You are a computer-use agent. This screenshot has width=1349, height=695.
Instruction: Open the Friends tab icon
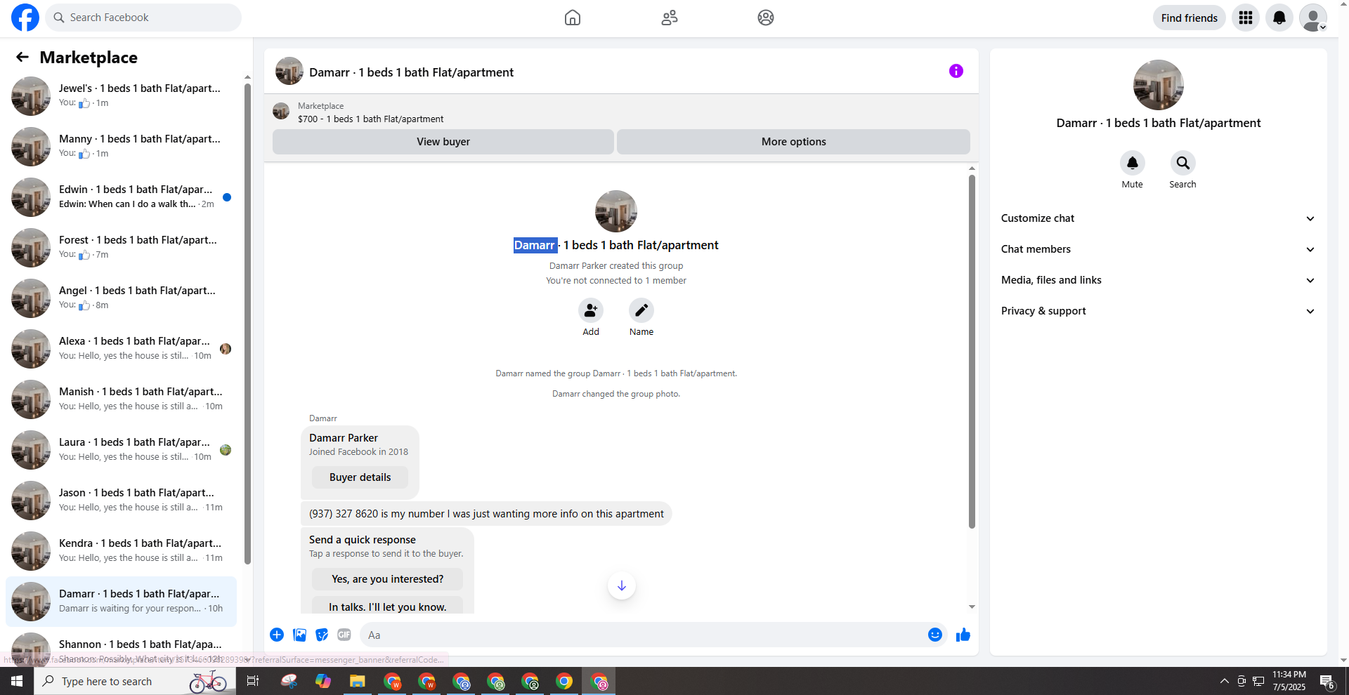[x=670, y=18]
